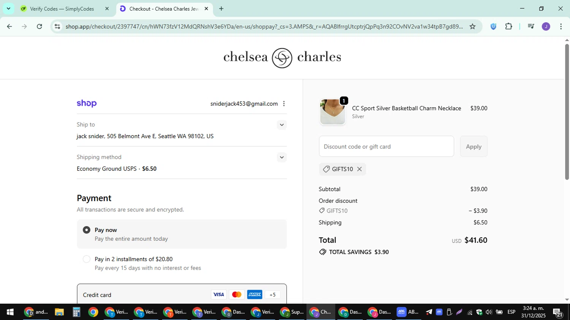Open the Telegram tray icon

(x=429, y=312)
